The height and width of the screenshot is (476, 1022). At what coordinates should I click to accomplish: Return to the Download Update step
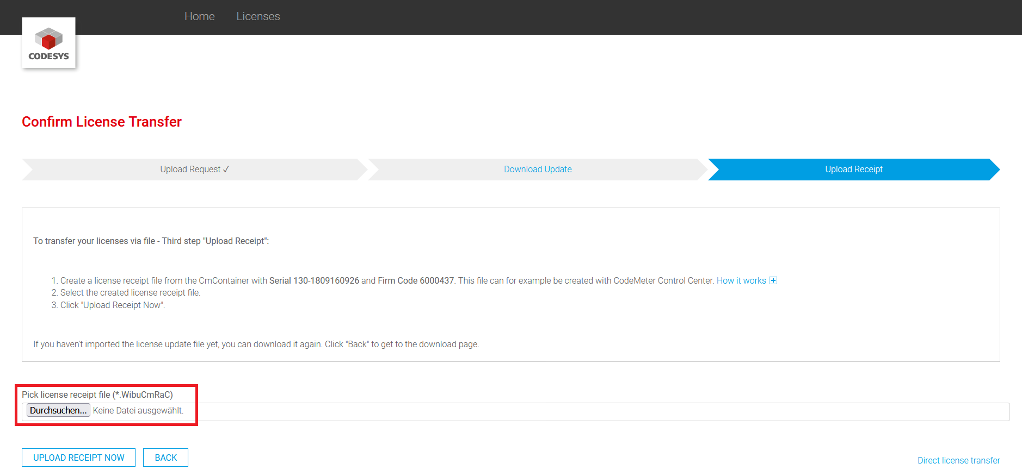pyautogui.click(x=537, y=170)
